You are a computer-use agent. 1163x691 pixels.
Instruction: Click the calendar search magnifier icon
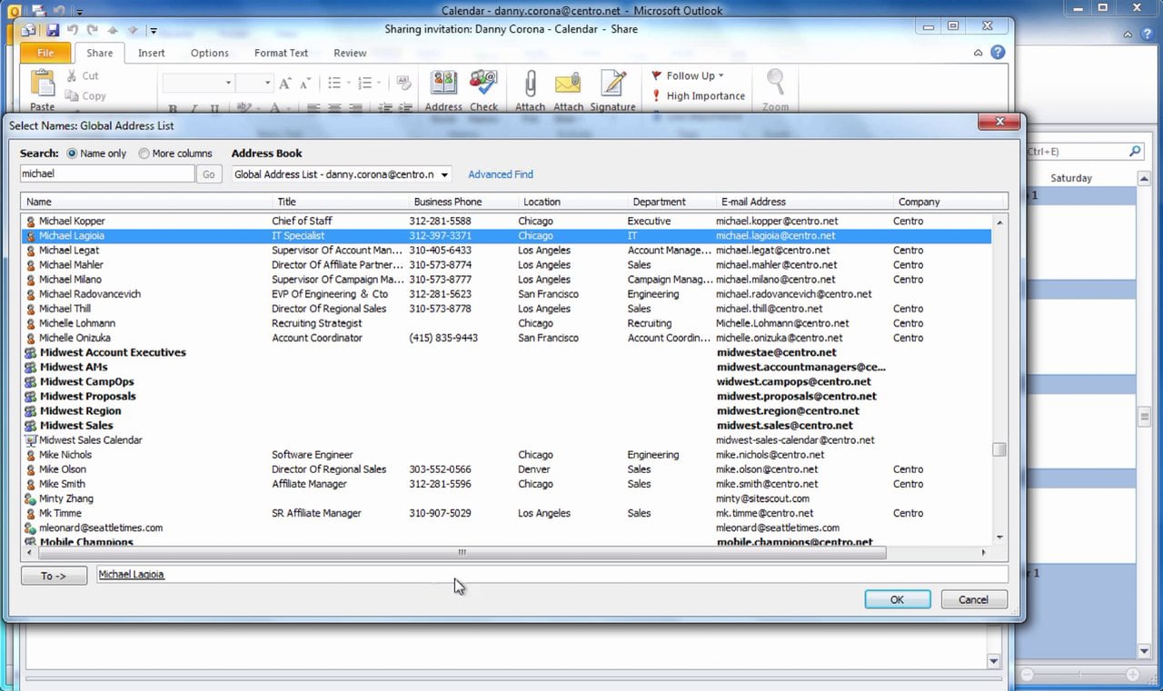[1135, 152]
